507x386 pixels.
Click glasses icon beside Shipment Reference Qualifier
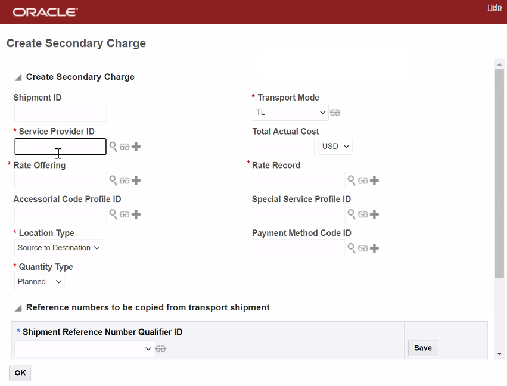coord(160,350)
